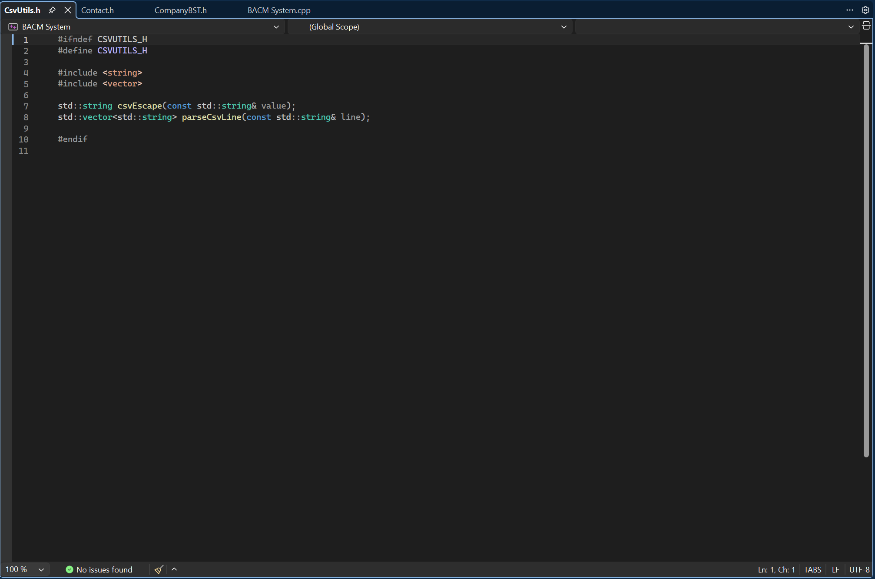Viewport: 875px width, 579px height.
Task: Click the green No issues found checkmark
Action: pyautogui.click(x=69, y=569)
